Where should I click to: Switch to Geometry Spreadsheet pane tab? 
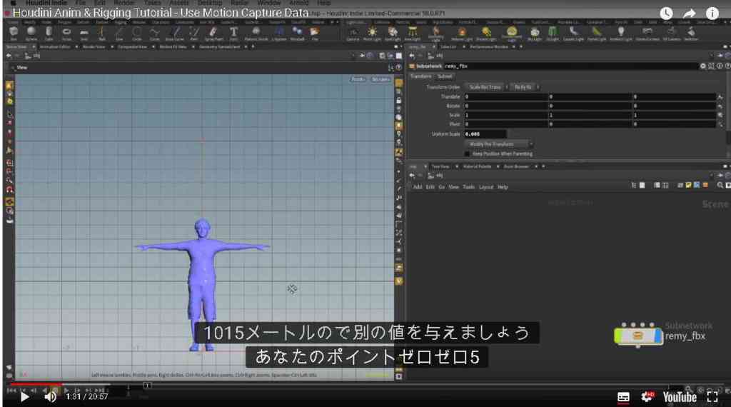pos(220,46)
